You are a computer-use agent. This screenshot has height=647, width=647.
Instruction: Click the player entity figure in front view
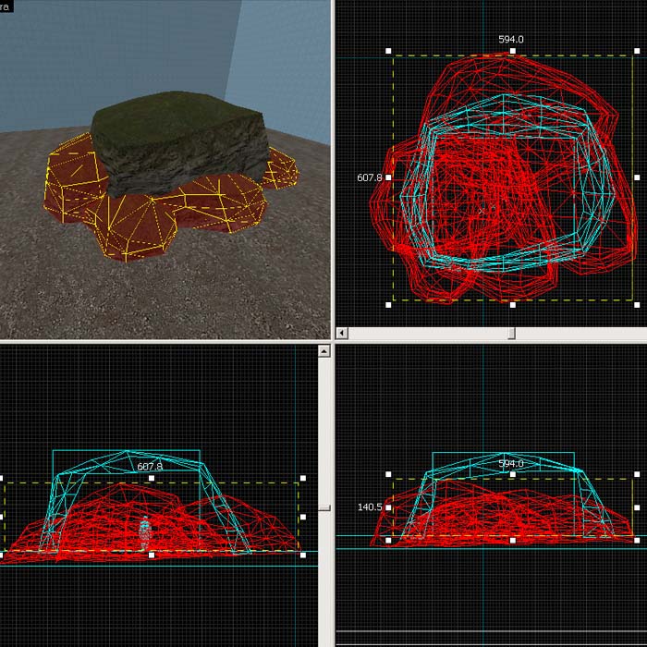coord(144,534)
